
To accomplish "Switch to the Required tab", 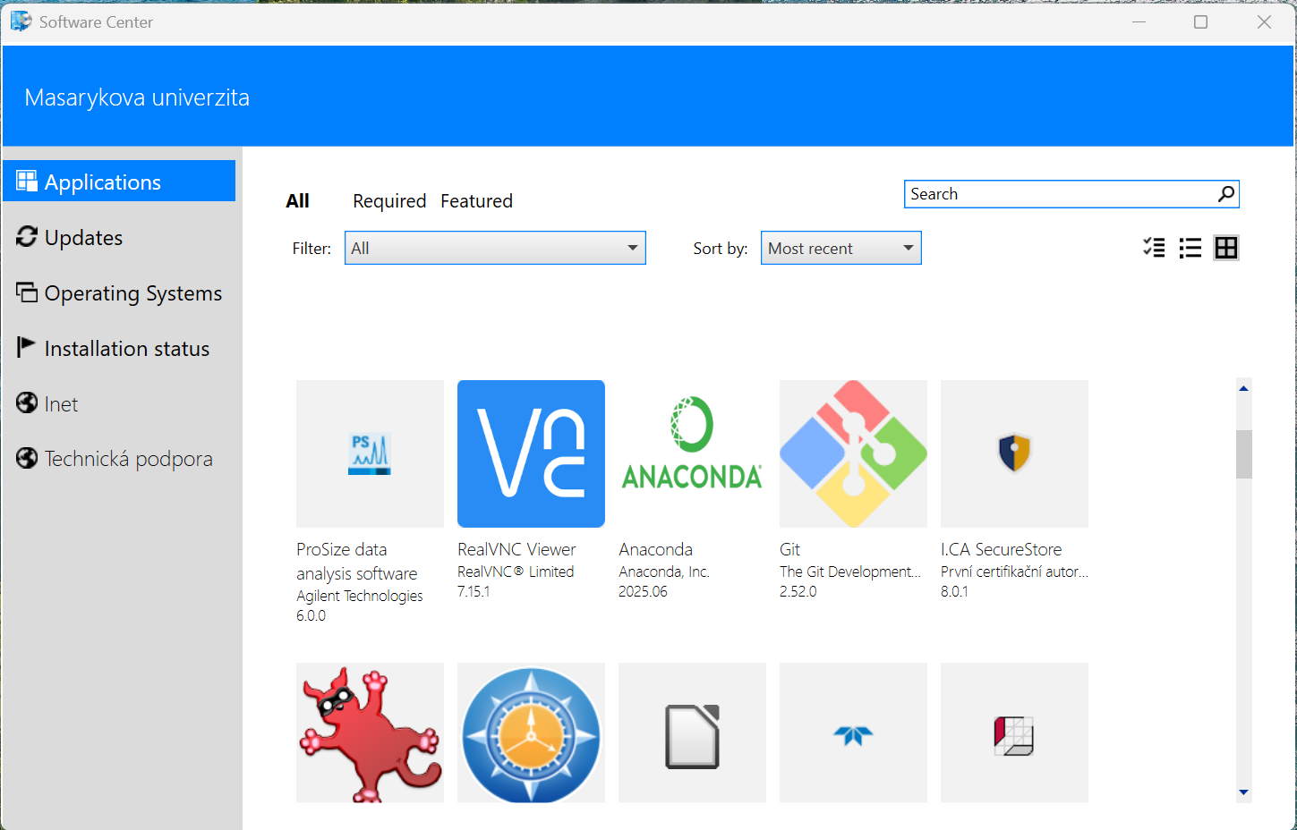I will pyautogui.click(x=389, y=201).
